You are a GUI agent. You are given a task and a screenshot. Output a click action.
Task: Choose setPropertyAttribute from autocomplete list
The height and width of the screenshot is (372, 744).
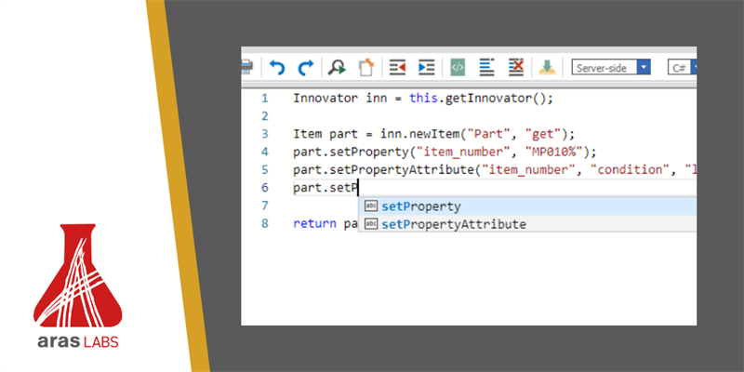[527, 223]
